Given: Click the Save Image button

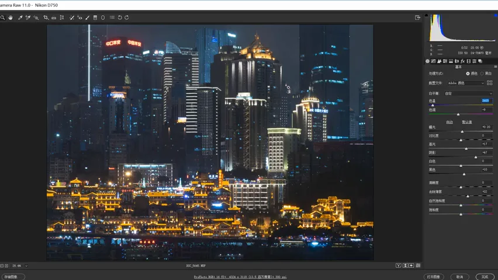Looking at the screenshot, I should [13, 277].
